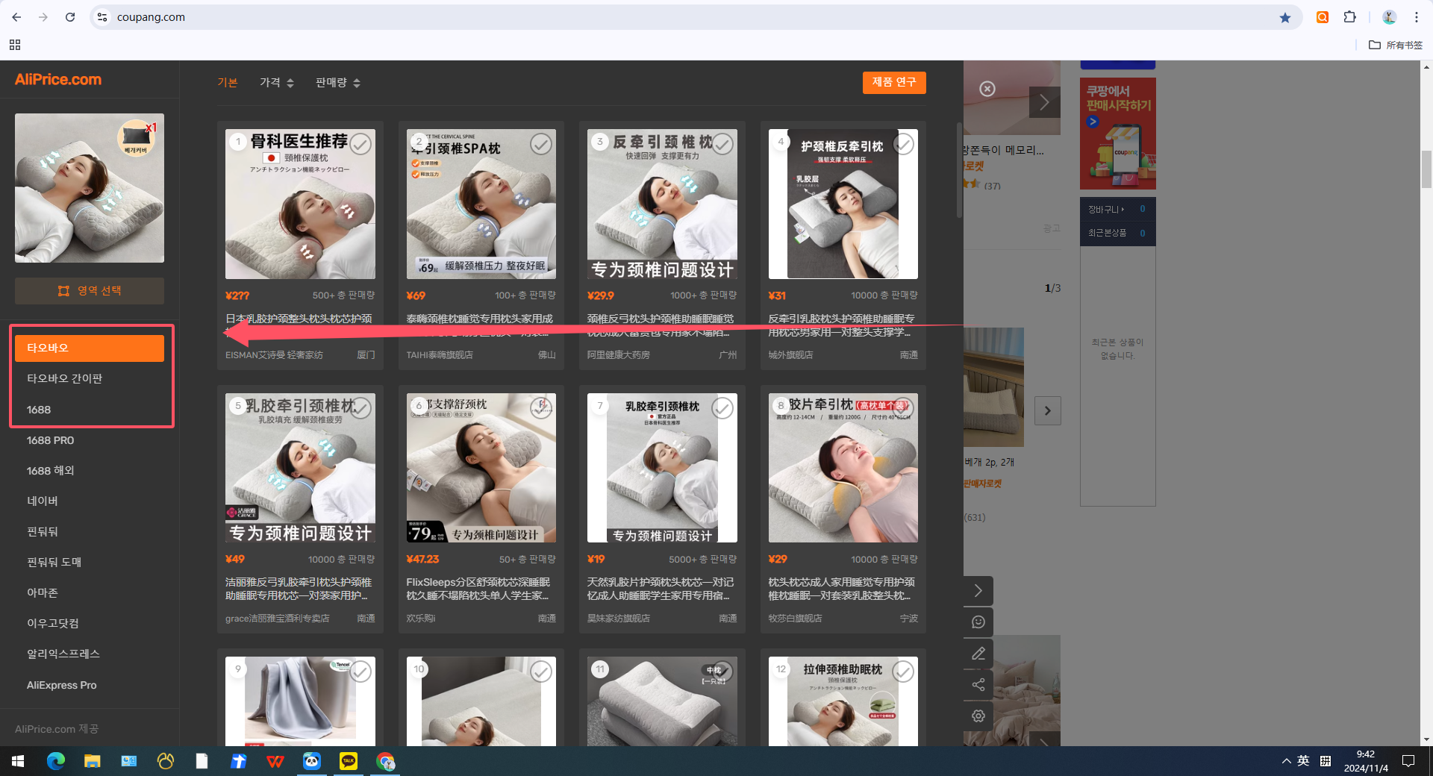Expand 장바구니 cart entry
Viewport: 1433px width, 776px height.
[x=1117, y=209]
